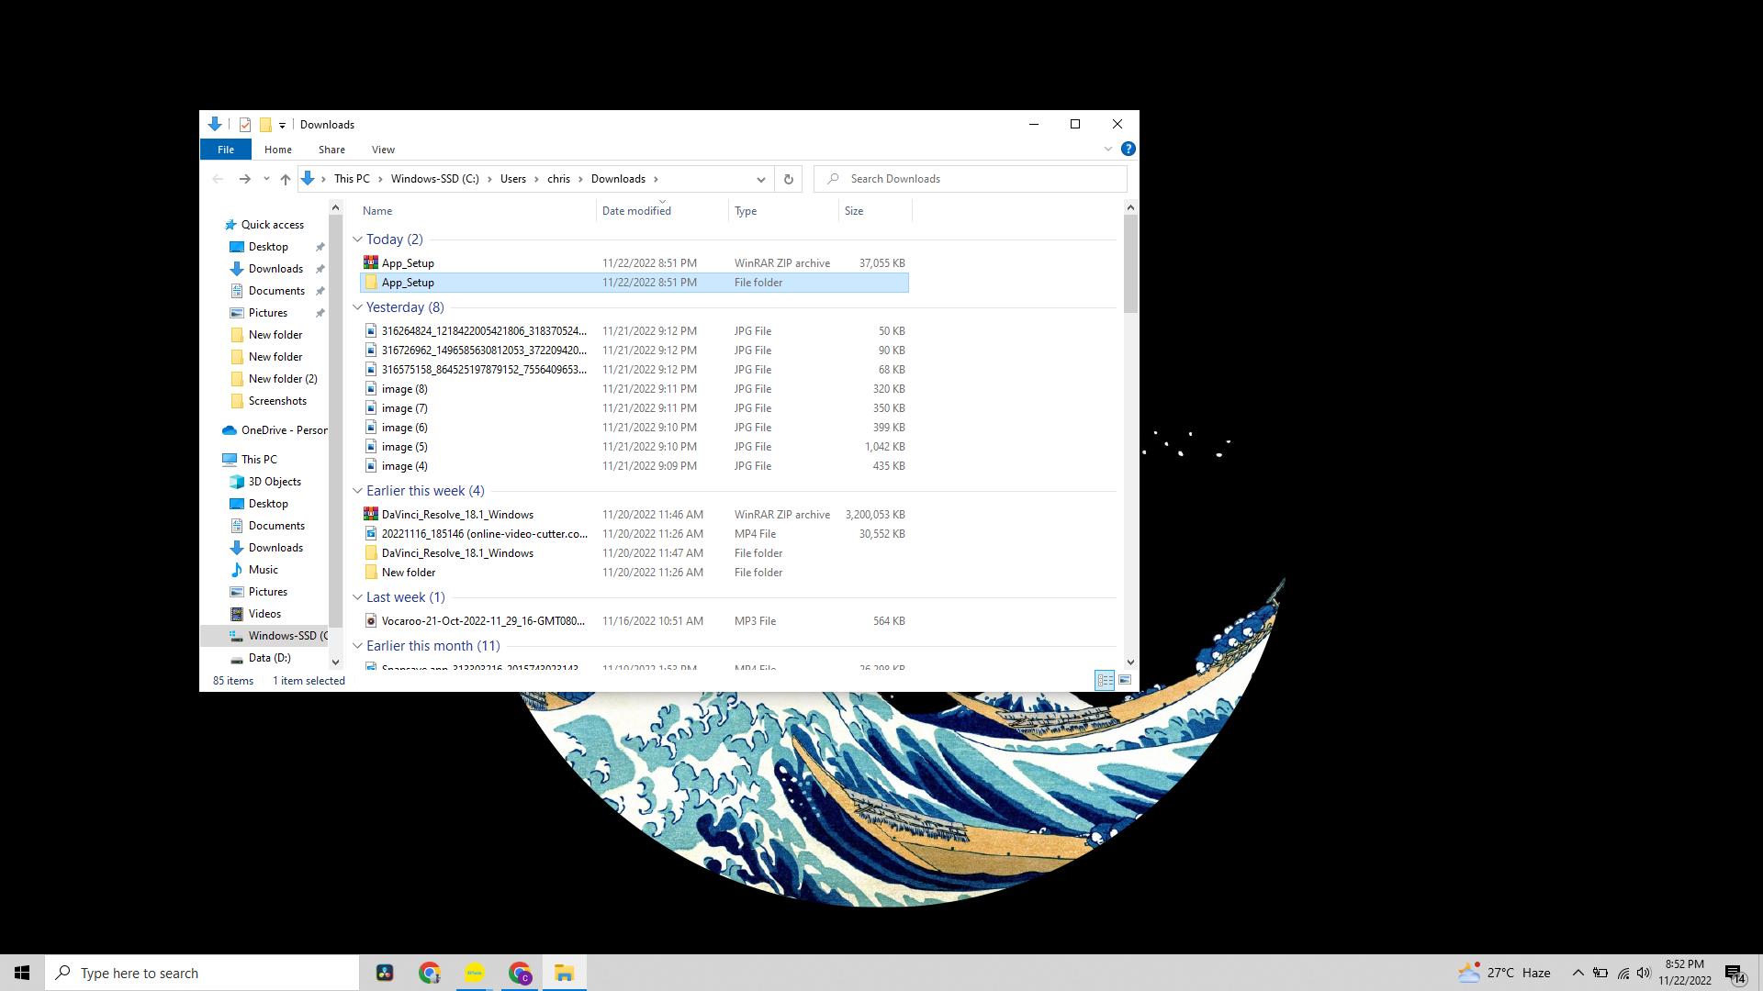
Task: Customize Quick Access Toolbar dropdown arrow
Action: click(x=282, y=125)
